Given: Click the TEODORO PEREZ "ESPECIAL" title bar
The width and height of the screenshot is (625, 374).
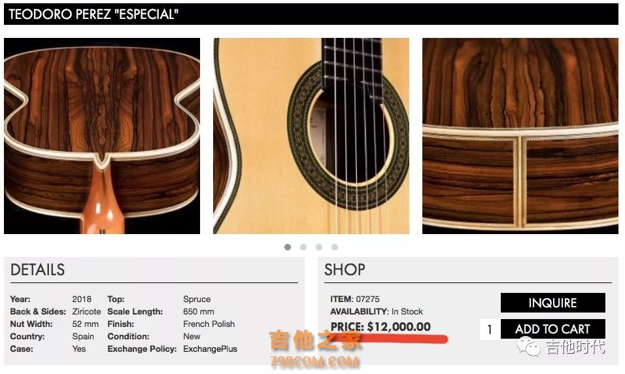Looking at the screenshot, I should click(311, 14).
